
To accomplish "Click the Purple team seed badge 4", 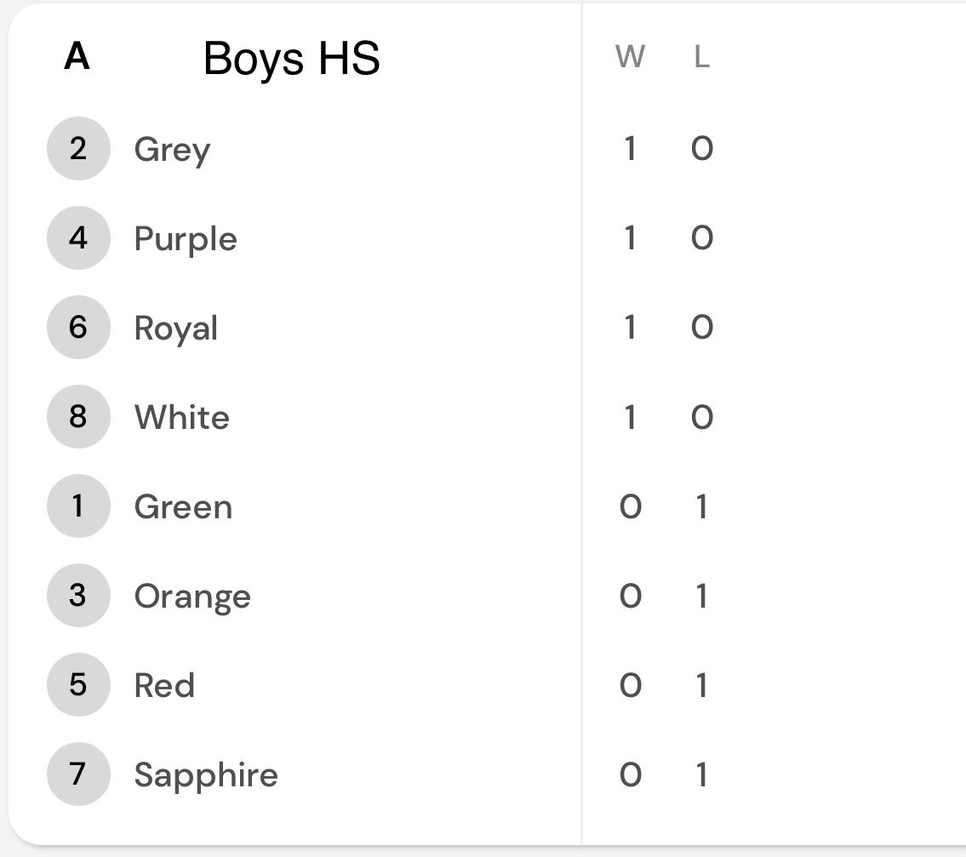I will pyautogui.click(x=78, y=237).
